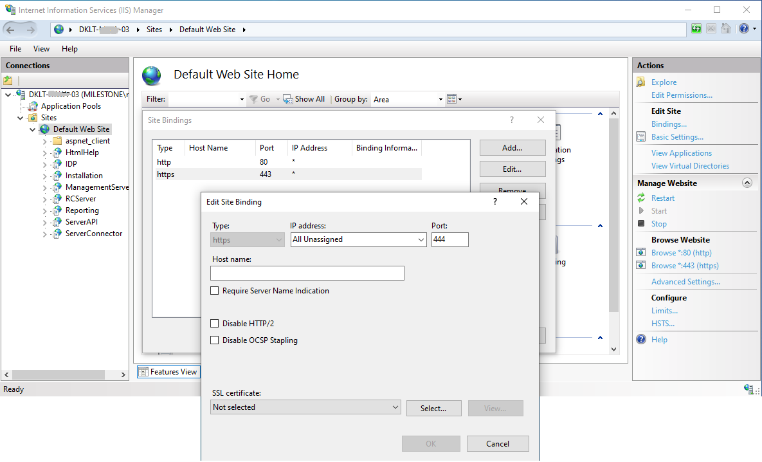Click the HtmlHelp application icon
The image size is (762, 462).
point(57,152)
